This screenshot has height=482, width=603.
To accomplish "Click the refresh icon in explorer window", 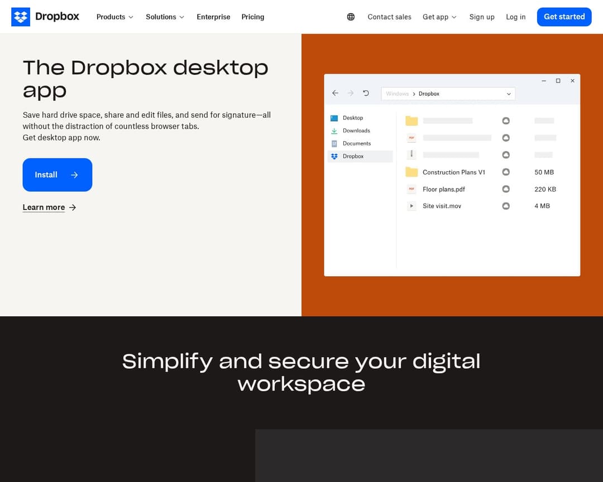I will click(366, 93).
